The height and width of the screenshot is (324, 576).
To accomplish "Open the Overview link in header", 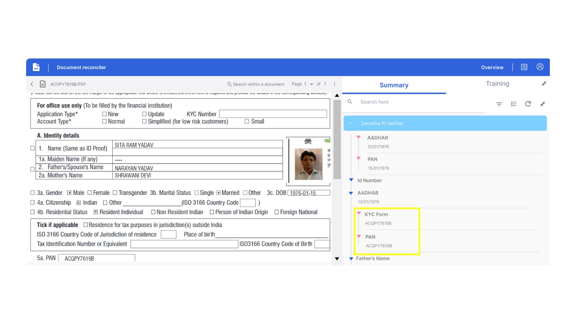I will tap(492, 67).
